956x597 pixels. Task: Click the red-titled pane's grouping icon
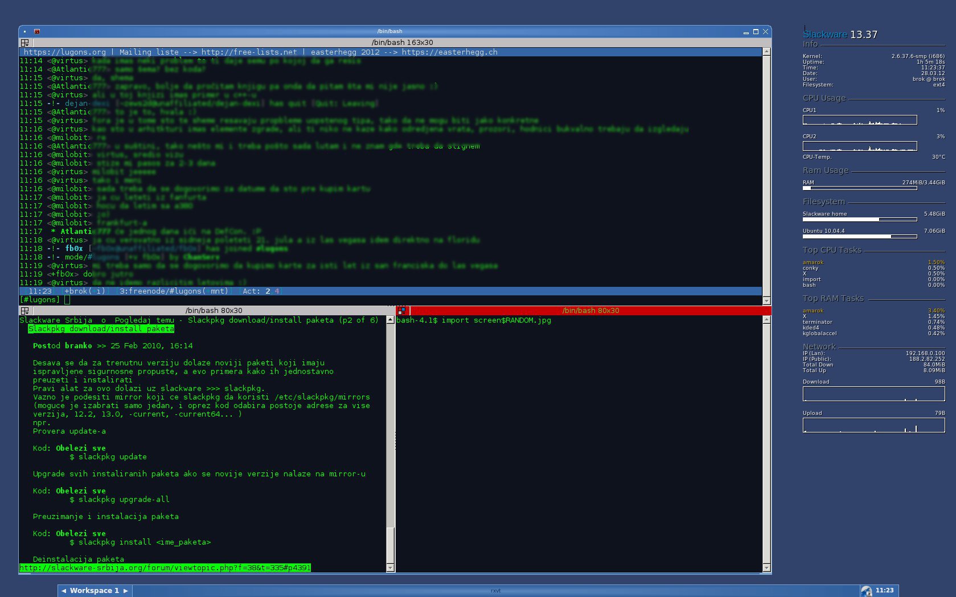[x=402, y=311]
